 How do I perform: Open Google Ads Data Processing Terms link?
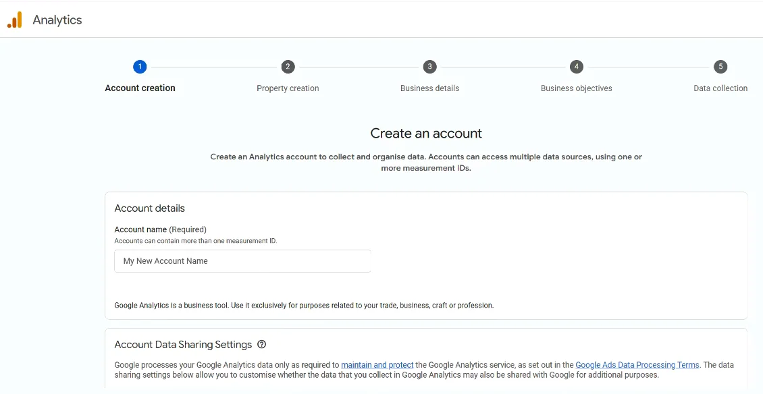637,365
